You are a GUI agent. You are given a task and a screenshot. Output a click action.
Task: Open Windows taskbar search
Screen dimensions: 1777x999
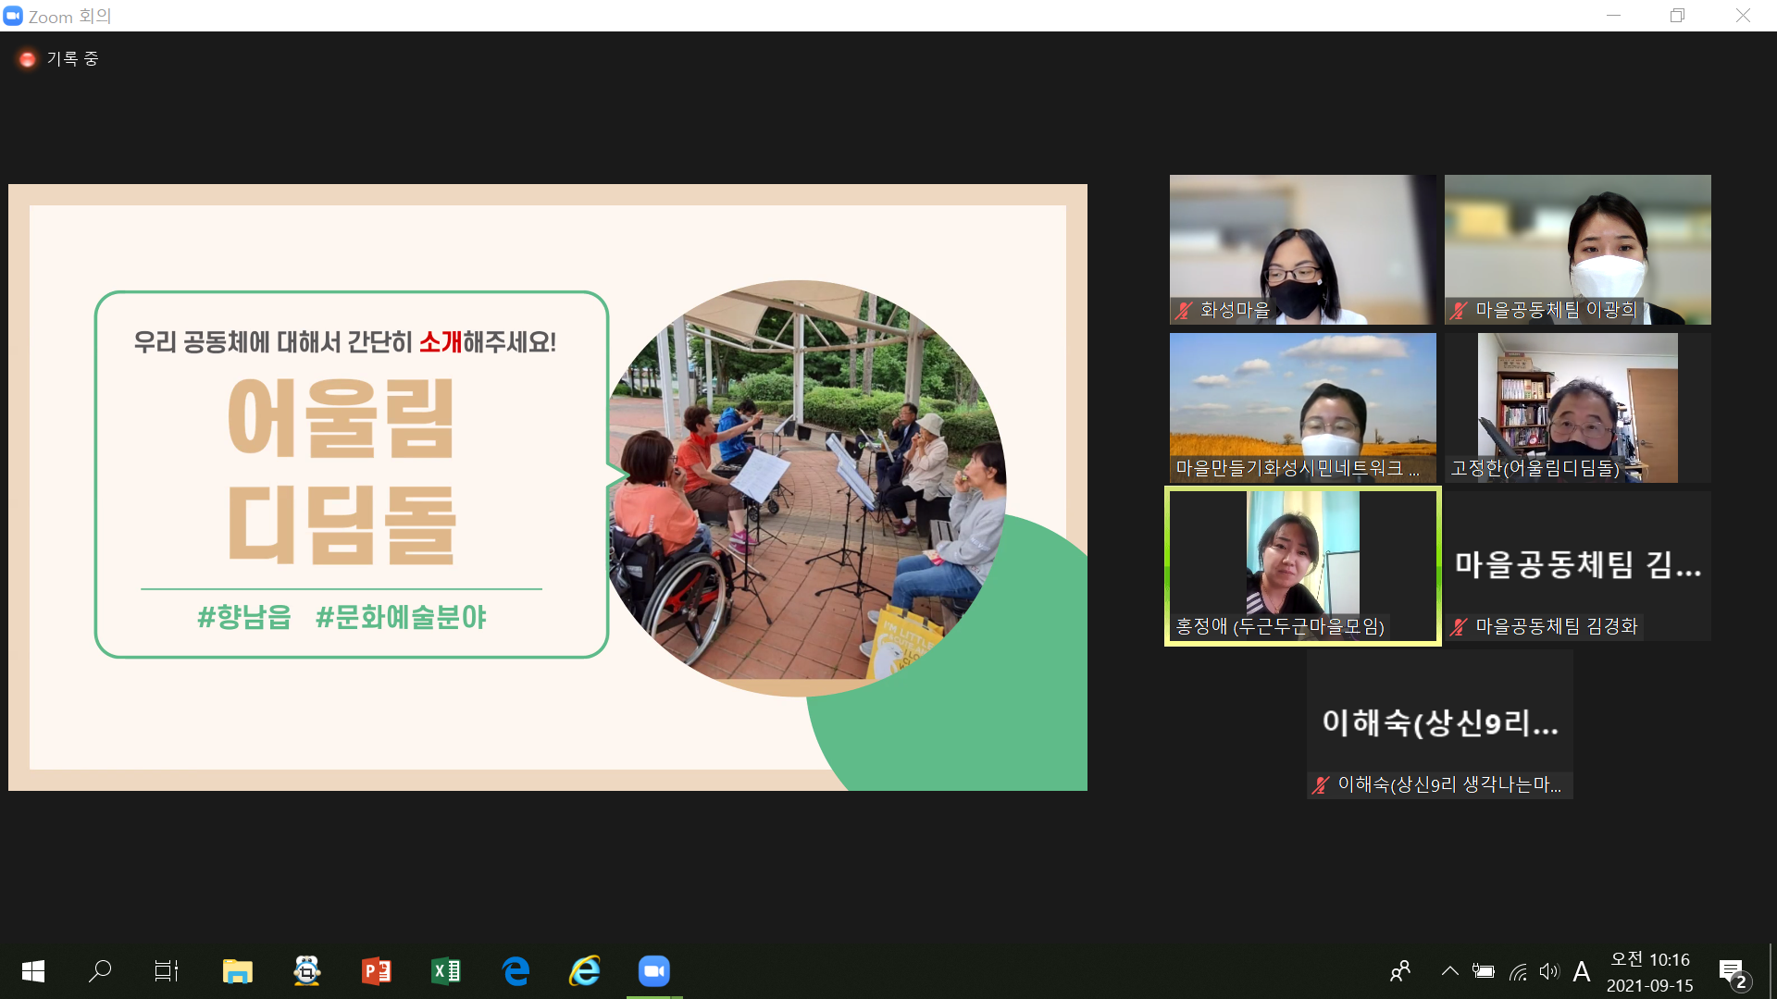100,971
